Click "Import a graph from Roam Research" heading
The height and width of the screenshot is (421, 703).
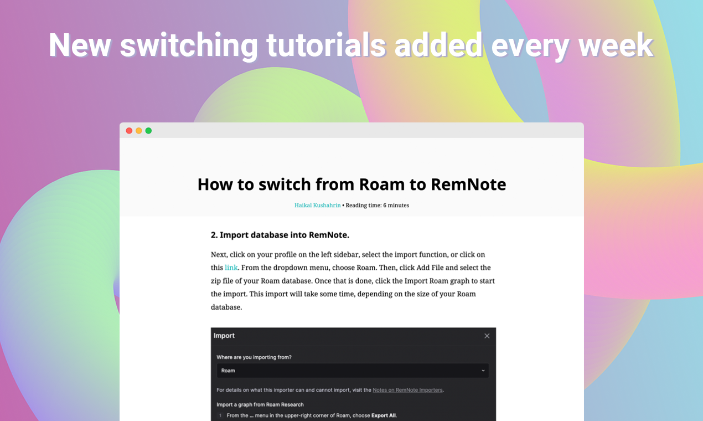pos(260,404)
